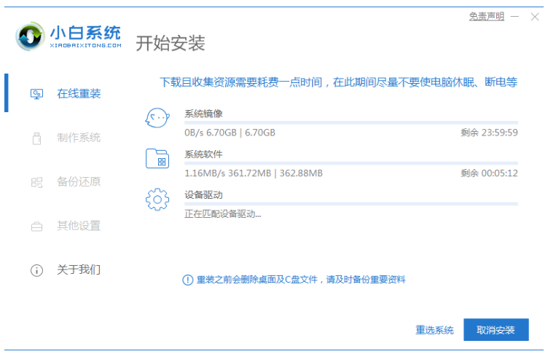Viewport: 548px width, 354px height.
Task: Open the 其他设置 sidebar tab
Action: coord(79,226)
